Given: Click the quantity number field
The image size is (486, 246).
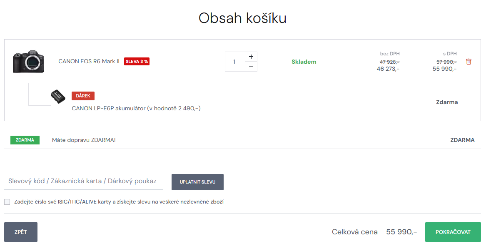Looking at the screenshot, I should 234,62.
